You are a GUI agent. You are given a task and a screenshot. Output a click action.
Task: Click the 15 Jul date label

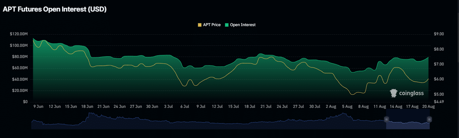tap(234, 106)
